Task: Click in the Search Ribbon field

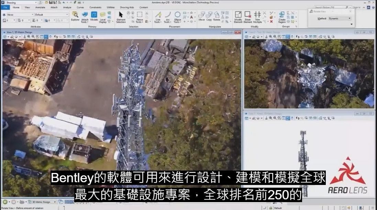Action: click(x=331, y=8)
